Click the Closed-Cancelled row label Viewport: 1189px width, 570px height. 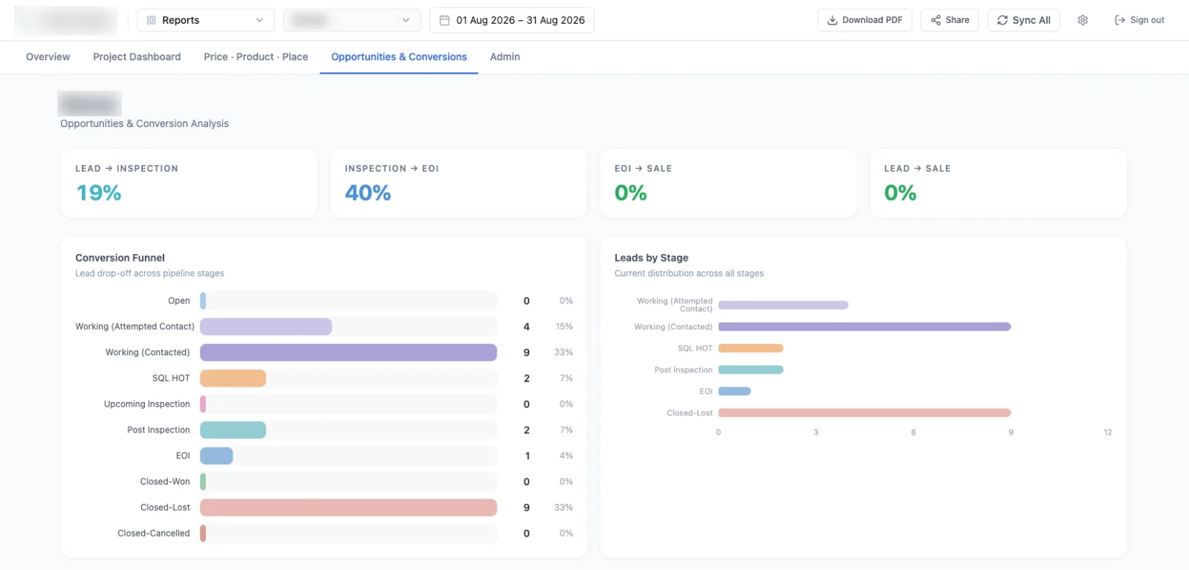[154, 534]
